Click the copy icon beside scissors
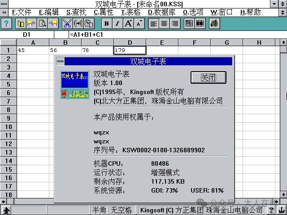The width and height of the screenshot is (287, 215). [78, 24]
